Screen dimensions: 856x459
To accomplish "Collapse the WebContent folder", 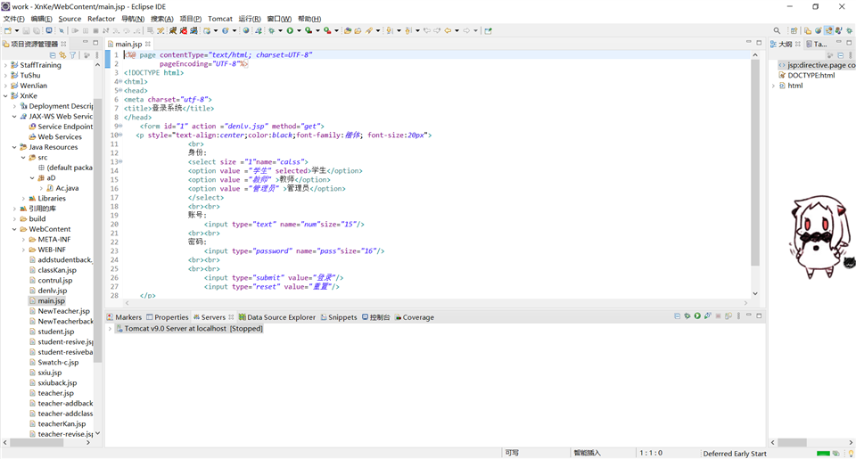I will tap(14, 229).
